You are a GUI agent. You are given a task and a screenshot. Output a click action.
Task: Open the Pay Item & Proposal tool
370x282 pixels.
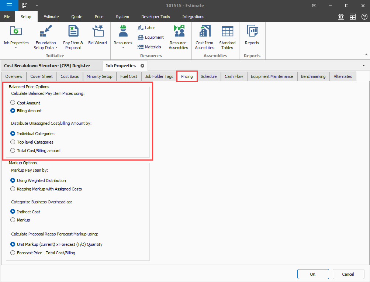click(73, 38)
